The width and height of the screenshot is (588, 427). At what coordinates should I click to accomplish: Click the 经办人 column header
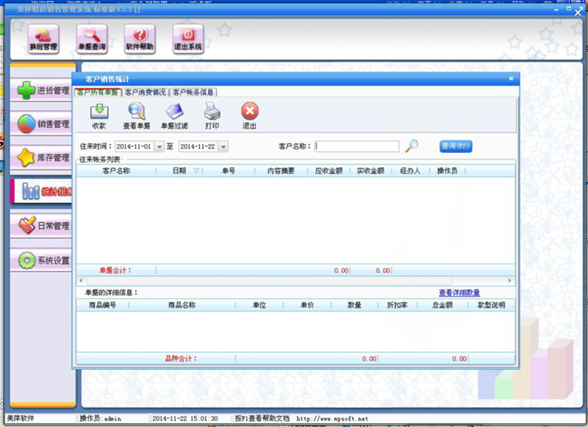click(x=410, y=171)
